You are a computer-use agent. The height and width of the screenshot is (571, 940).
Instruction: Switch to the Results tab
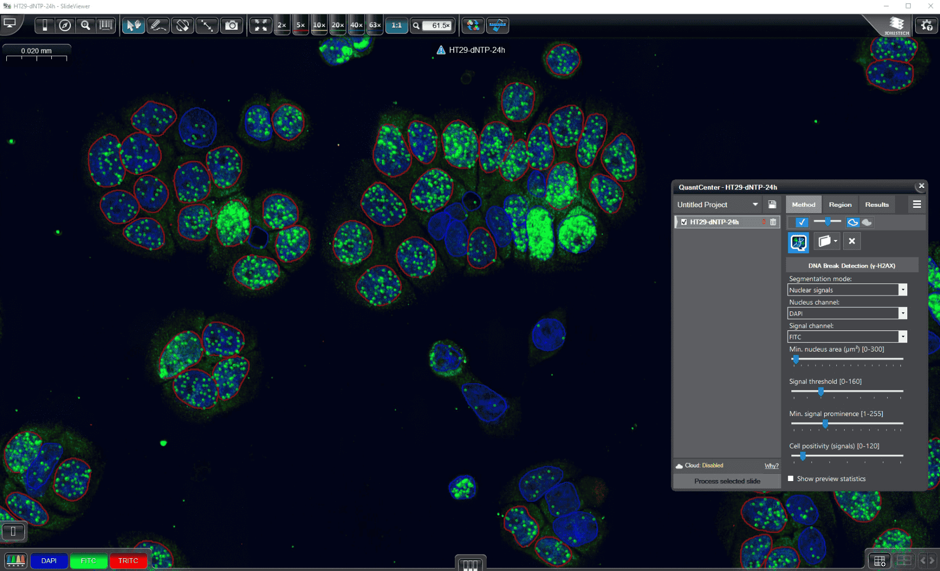pyautogui.click(x=877, y=205)
